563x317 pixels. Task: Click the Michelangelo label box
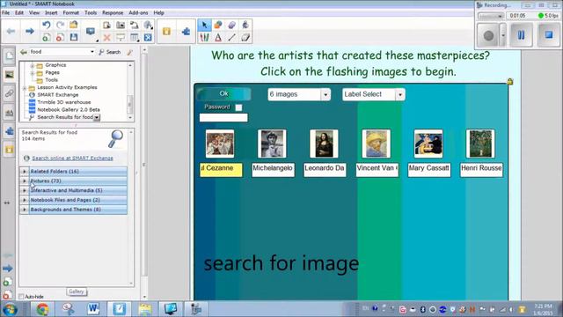pos(273,170)
